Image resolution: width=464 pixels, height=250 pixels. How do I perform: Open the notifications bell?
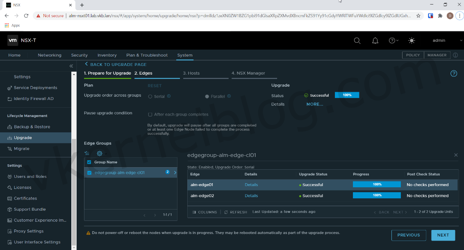click(x=375, y=41)
